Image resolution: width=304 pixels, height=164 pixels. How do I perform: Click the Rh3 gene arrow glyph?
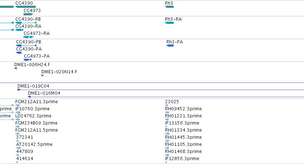tap(169, 7)
